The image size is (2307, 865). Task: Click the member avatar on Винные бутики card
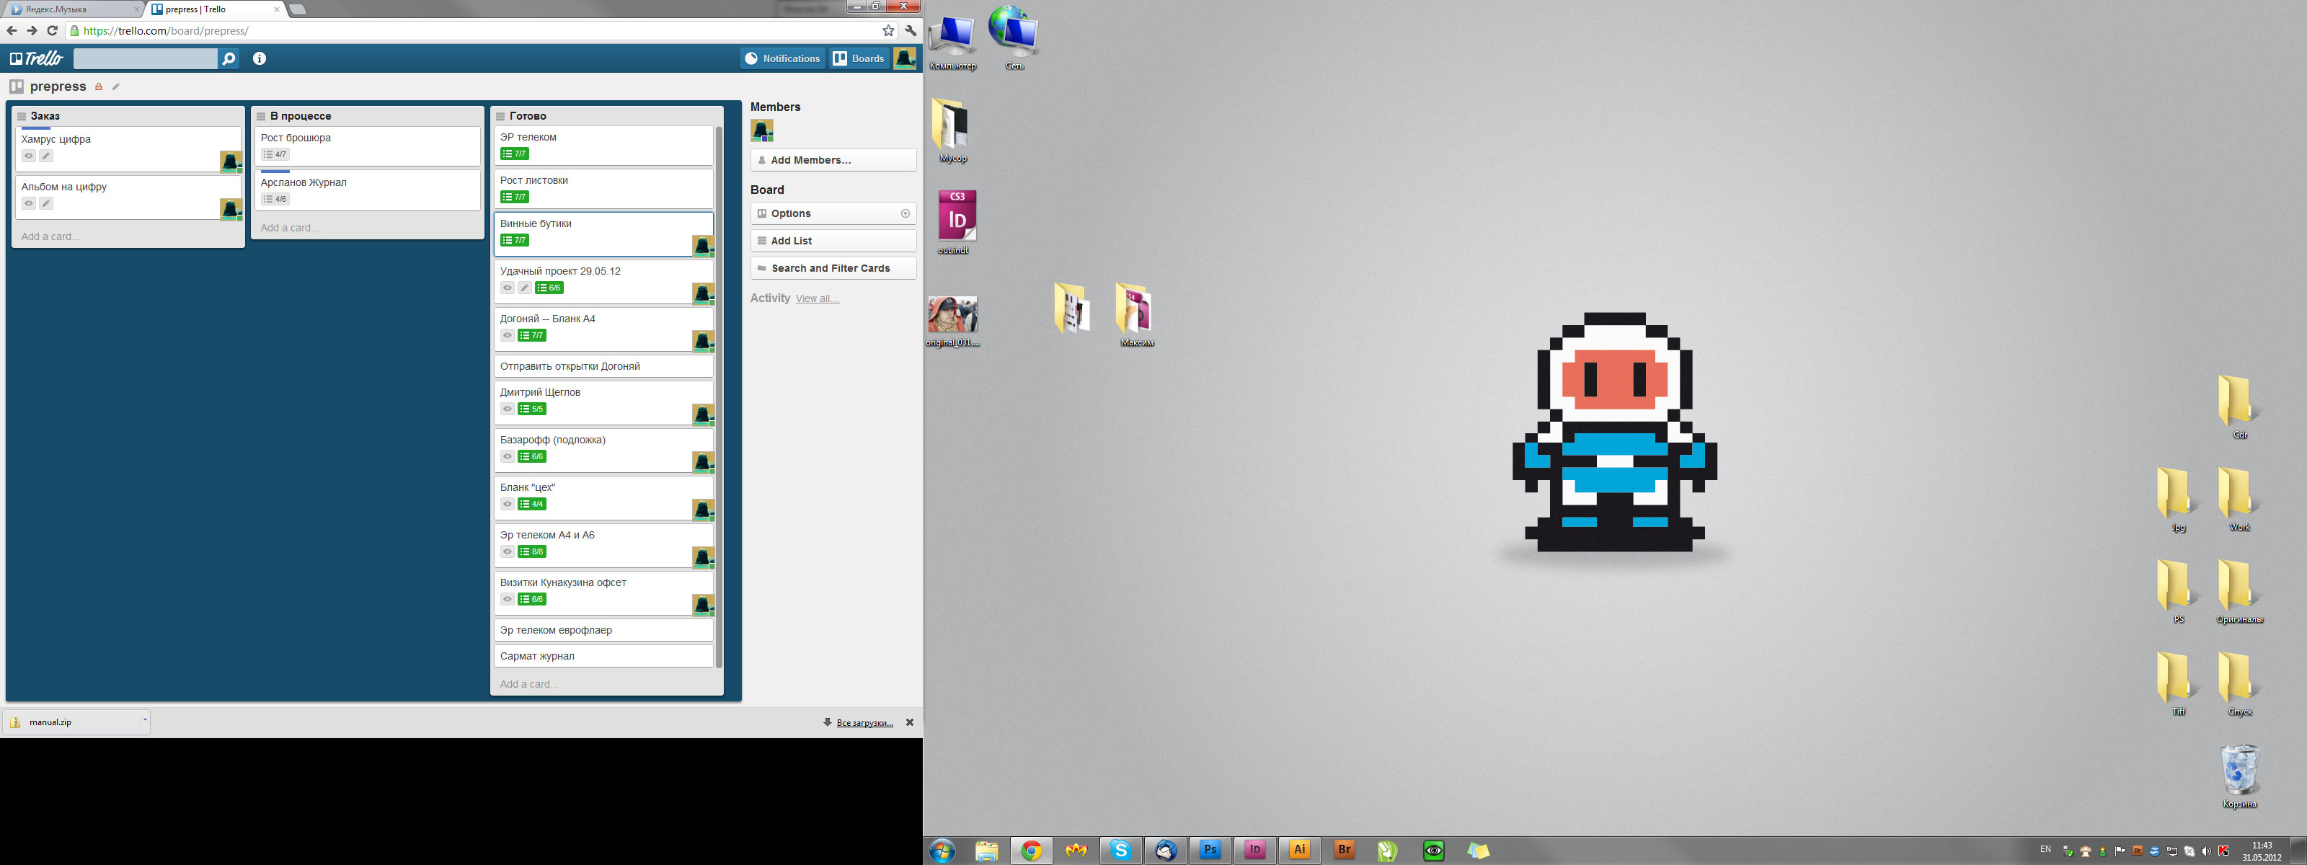point(703,245)
